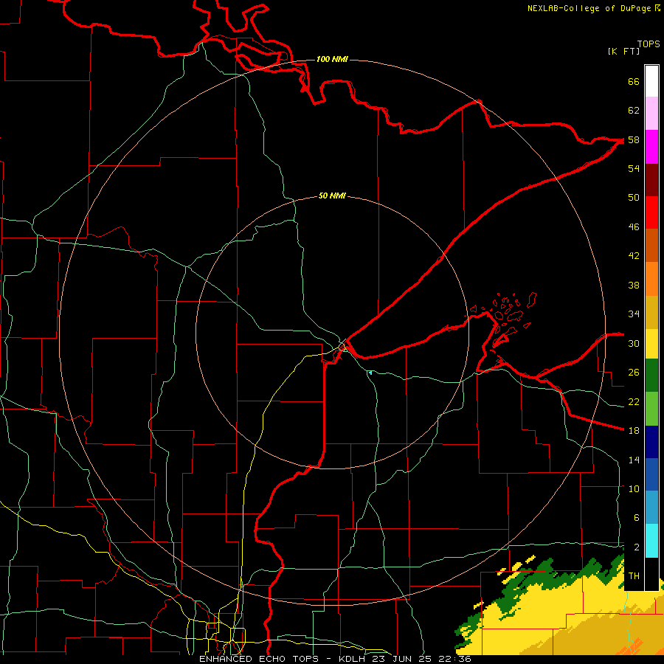
Task: Click the '50 NMI' range ring label
Action: point(332,196)
